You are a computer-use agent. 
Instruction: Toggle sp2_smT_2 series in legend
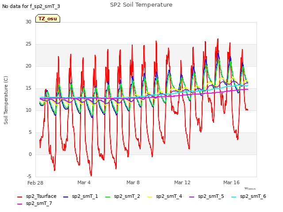coord(122,196)
